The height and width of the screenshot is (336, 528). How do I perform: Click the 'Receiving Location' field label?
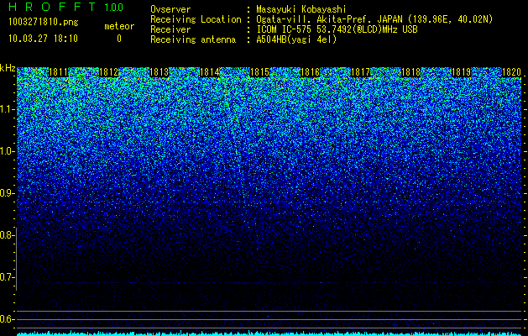point(196,19)
